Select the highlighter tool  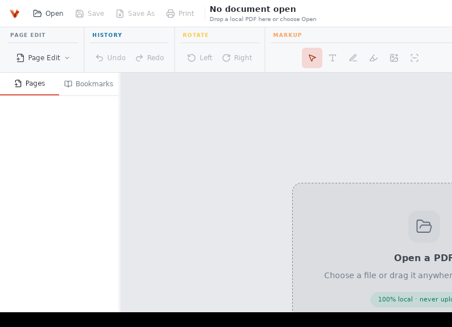pyautogui.click(x=374, y=58)
